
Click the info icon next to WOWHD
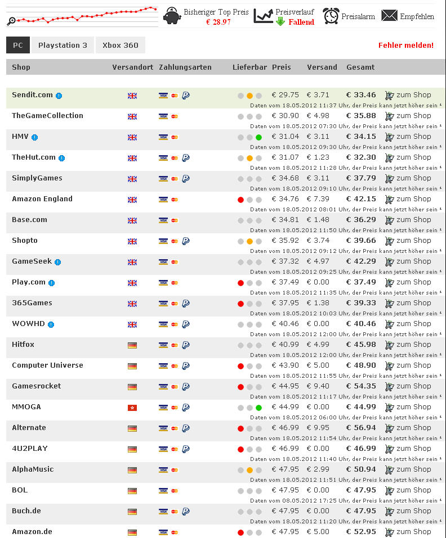tap(51, 324)
